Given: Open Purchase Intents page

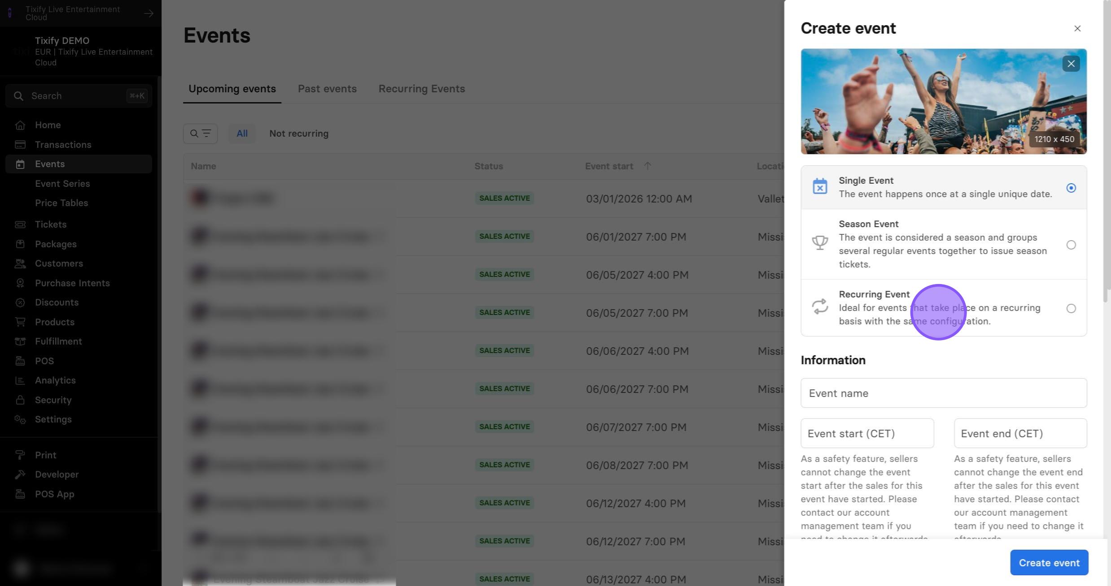Looking at the screenshot, I should click(72, 283).
